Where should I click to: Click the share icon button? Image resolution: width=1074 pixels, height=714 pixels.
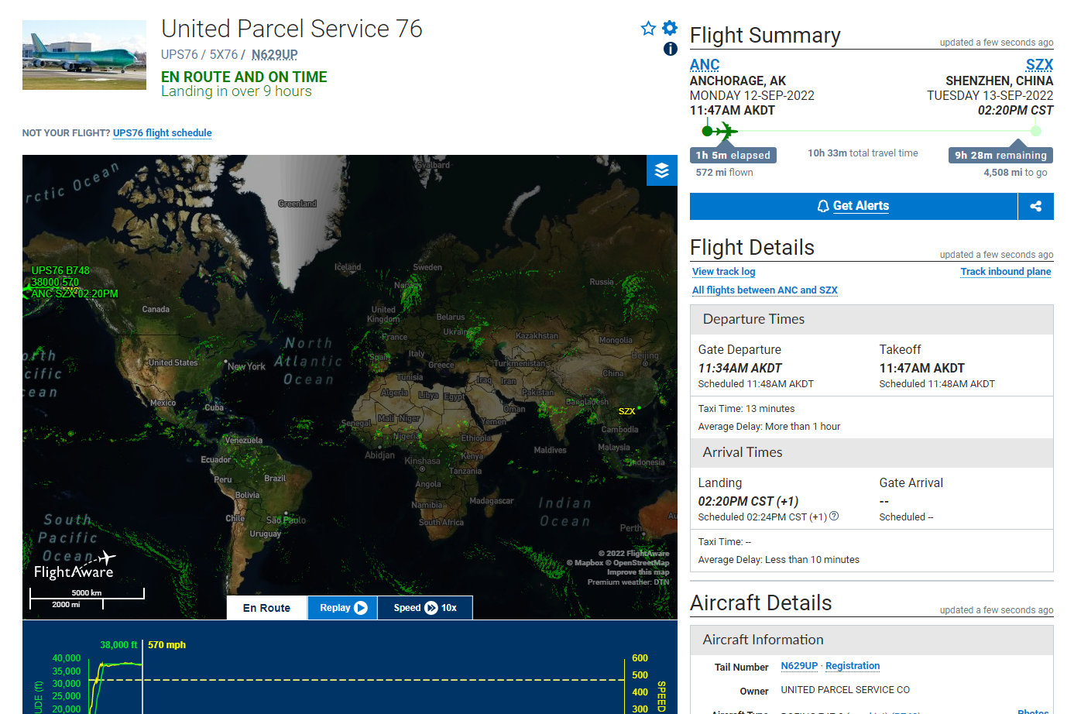click(1036, 206)
